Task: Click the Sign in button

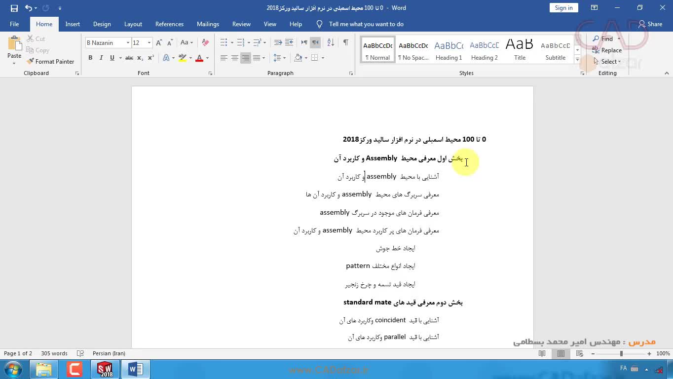Action: [563, 8]
